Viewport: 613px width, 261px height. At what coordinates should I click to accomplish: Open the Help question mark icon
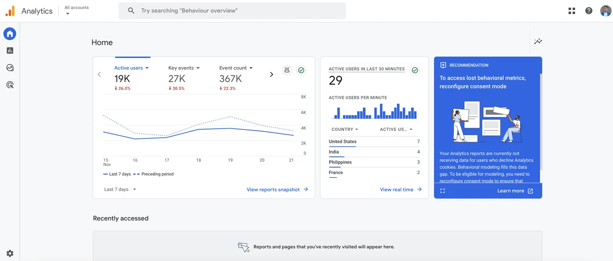589,11
